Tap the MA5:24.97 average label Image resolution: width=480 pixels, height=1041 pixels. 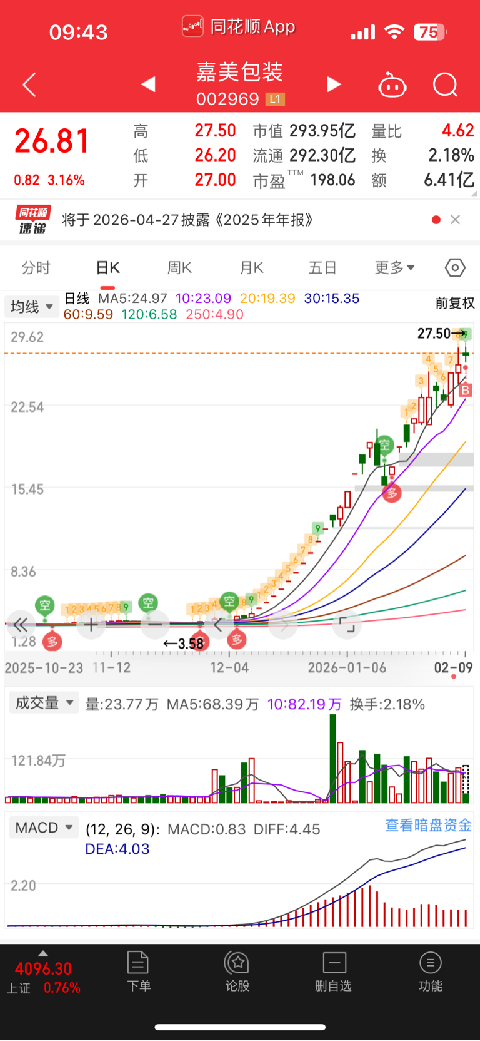[x=132, y=299]
